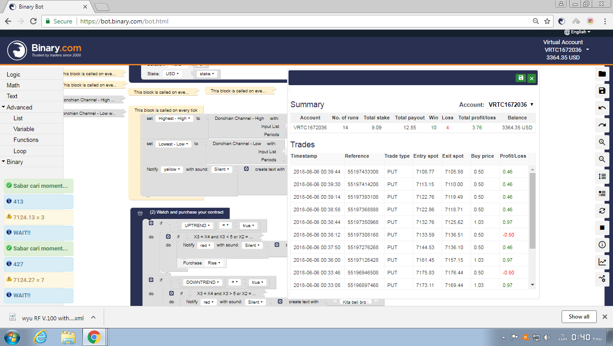Click the Watch and purchase your contract block header
The height and width of the screenshot is (346, 613).
coord(180,212)
